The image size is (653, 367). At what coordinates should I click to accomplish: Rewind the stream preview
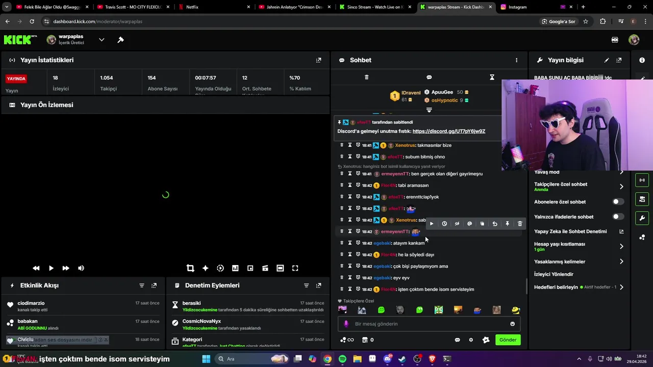(36, 268)
